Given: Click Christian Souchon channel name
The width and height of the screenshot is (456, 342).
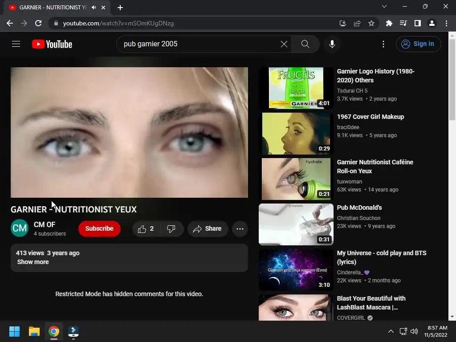Looking at the screenshot, I should click(x=358, y=218).
